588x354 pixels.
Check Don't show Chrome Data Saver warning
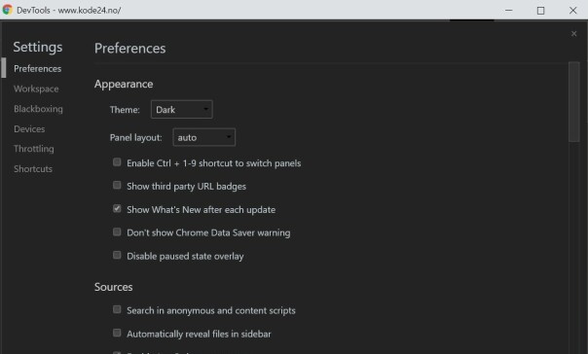[117, 231]
